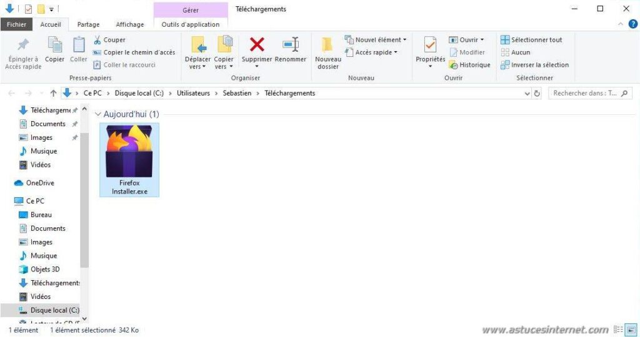This screenshot has width=640, height=337.
Task: Select Ce PC in navigation pane
Action: (29, 201)
